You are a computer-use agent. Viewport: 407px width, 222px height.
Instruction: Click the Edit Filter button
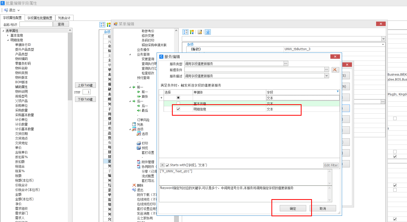pos(331,165)
